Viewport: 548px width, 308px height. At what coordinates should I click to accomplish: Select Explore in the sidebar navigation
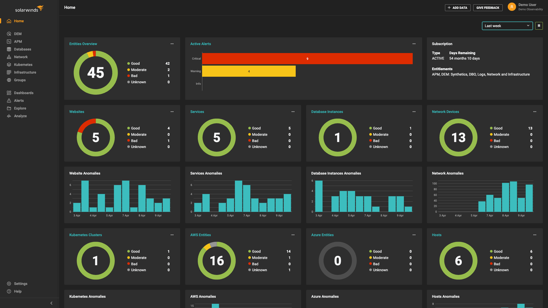tap(20, 108)
